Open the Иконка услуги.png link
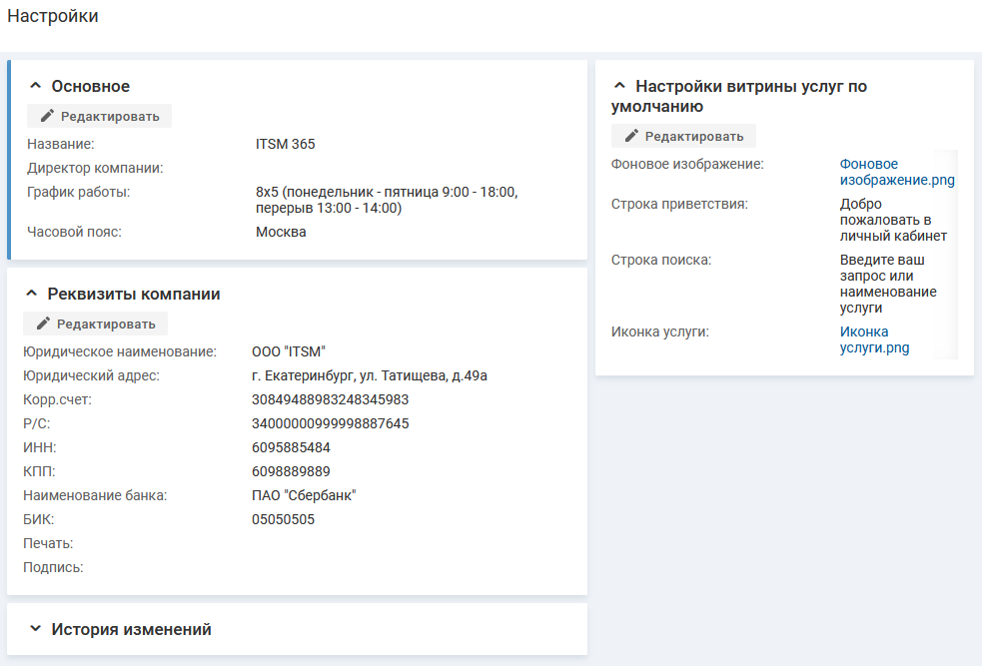Screen dimensions: 982x666 [x=874, y=339]
